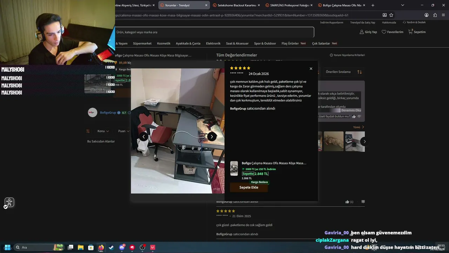449x253 pixels.
Task: Open the browser hamburger menu
Action: tap(444, 15)
